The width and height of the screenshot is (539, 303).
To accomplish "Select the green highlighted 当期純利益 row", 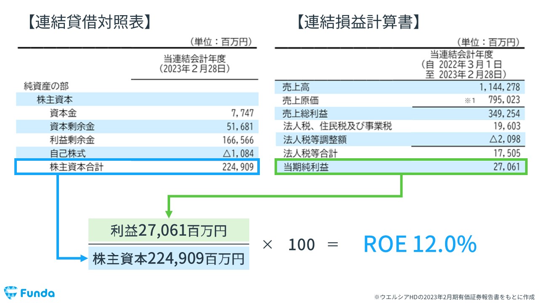I will pos(400,167).
